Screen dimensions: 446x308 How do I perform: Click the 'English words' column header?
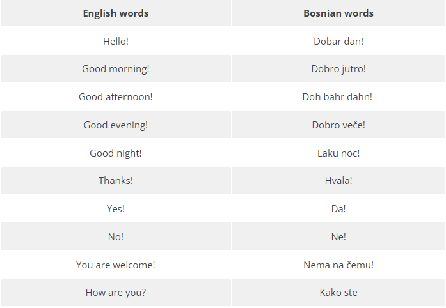pos(115,13)
